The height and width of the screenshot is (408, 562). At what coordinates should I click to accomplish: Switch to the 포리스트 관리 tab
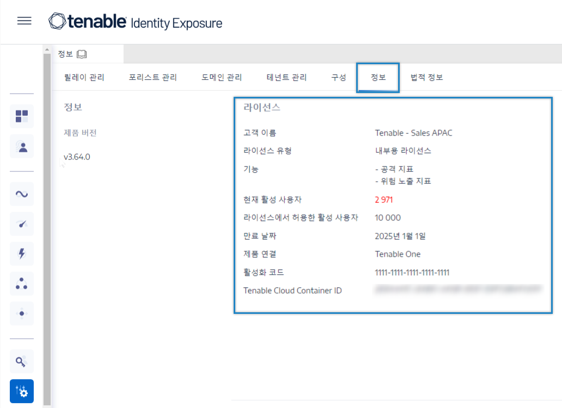click(153, 77)
